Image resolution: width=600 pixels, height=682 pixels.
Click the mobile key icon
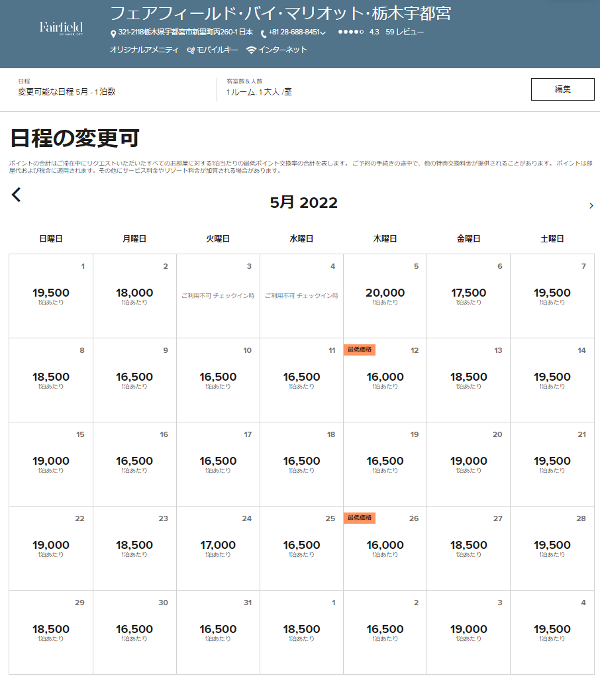[x=191, y=50]
